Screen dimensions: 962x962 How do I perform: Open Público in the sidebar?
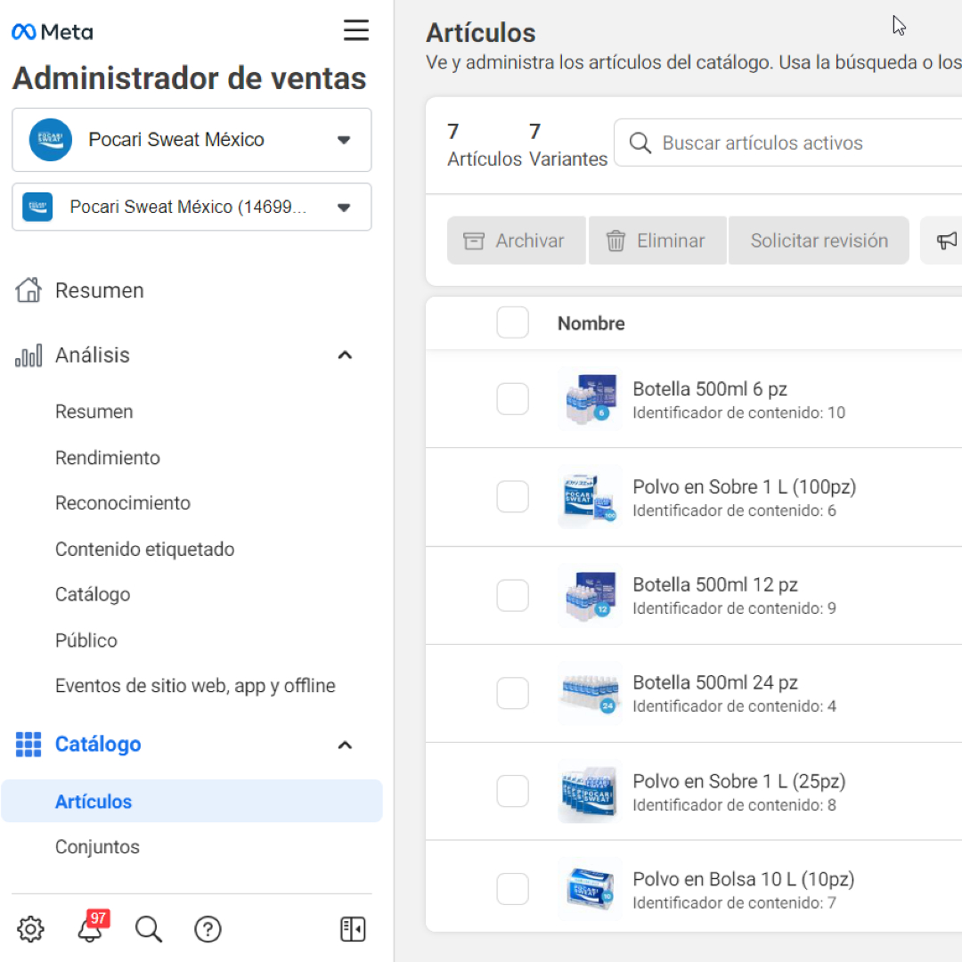(x=86, y=640)
